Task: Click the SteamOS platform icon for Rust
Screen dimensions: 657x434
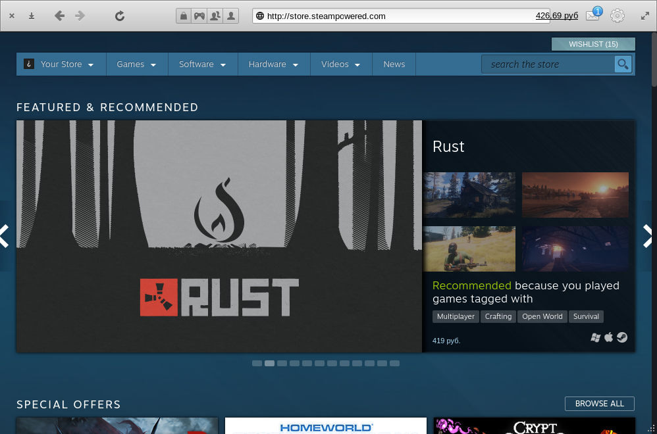Action: click(x=622, y=337)
